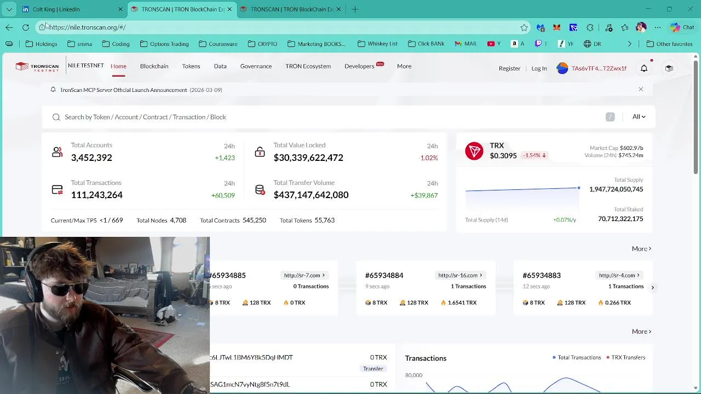Click the Total Value Locked lock icon
The height and width of the screenshot is (394, 701).
point(260,152)
